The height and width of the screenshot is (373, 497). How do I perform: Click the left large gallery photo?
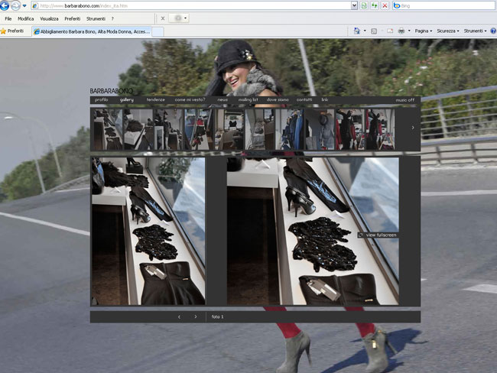click(x=148, y=231)
